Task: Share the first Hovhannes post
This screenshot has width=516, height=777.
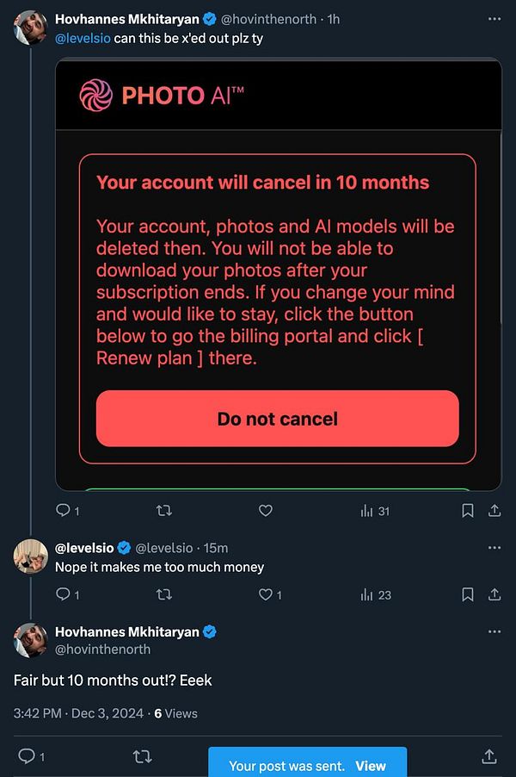Action: (x=494, y=511)
